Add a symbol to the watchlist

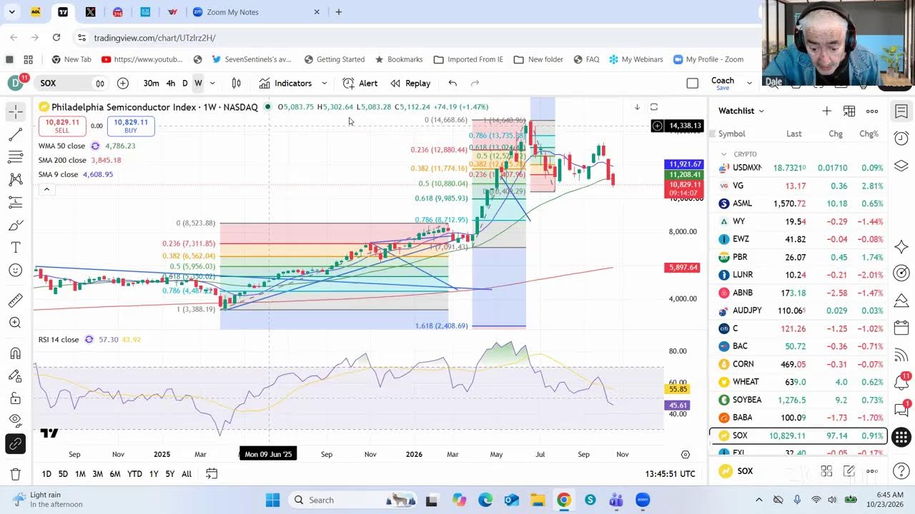pos(826,111)
